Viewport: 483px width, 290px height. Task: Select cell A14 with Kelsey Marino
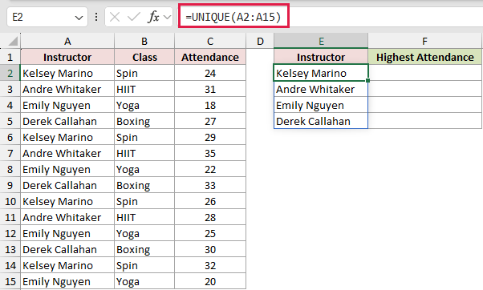[x=67, y=265]
